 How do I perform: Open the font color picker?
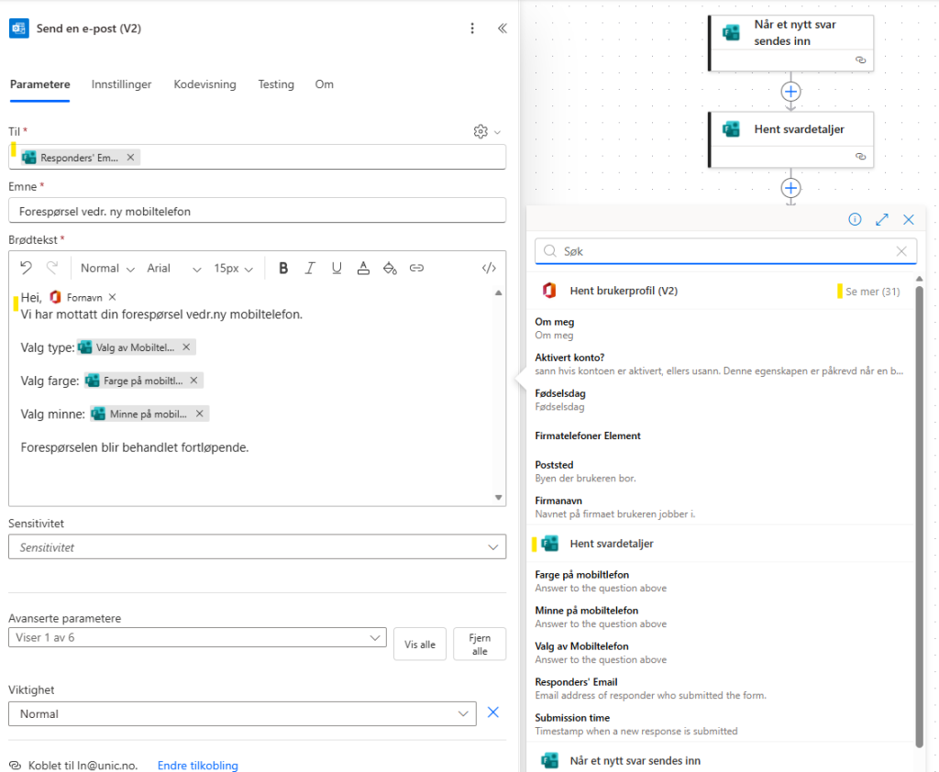click(363, 269)
